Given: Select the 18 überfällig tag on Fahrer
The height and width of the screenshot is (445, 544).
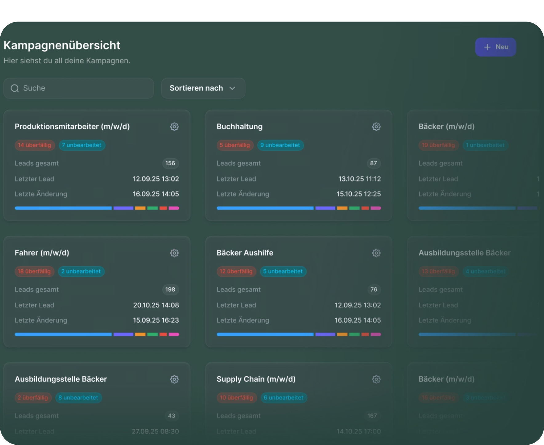Looking at the screenshot, I should tap(34, 271).
